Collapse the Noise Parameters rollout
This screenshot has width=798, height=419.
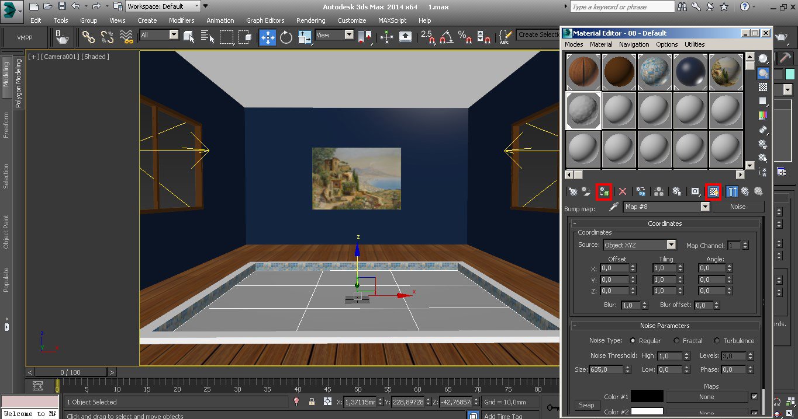[665, 326]
